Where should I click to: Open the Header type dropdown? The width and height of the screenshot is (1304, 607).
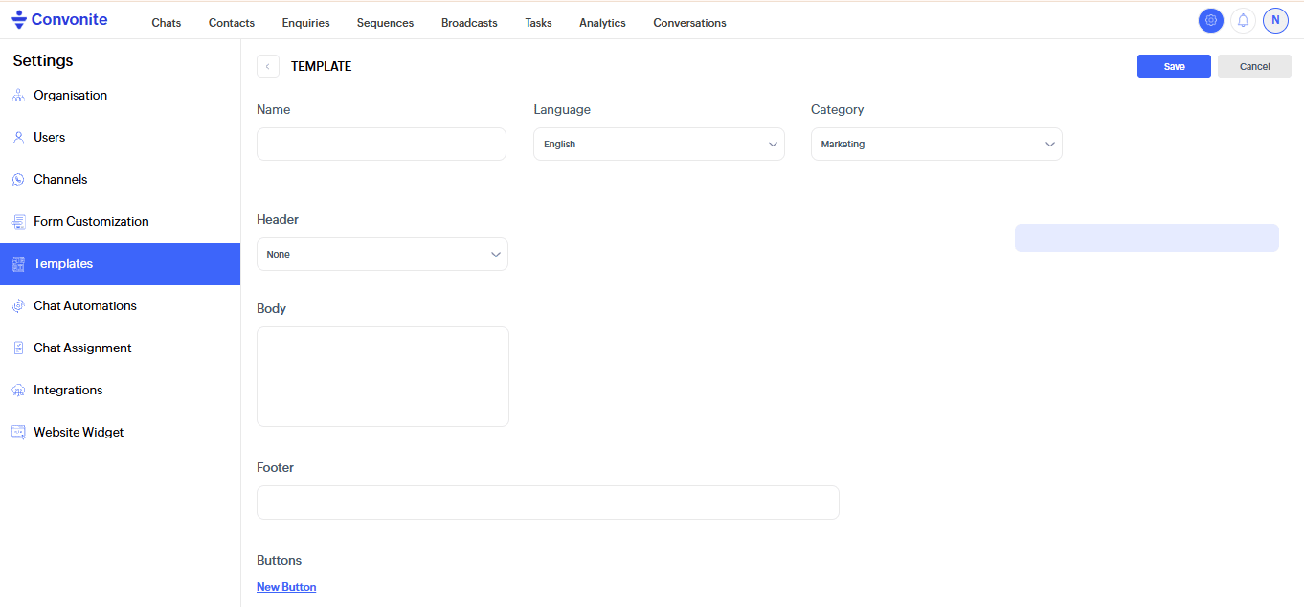tap(382, 255)
